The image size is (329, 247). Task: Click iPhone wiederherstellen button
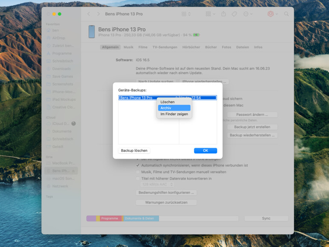(x=204, y=81)
